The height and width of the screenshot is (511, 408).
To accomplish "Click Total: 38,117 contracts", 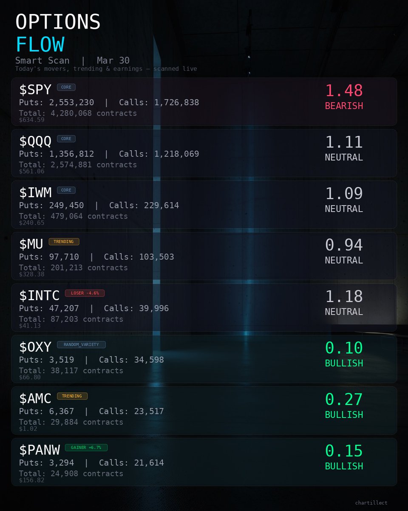I will tap(71, 371).
